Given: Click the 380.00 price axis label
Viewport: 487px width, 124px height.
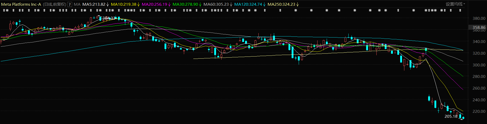Looking at the screenshot, I should tap(479, 18).
